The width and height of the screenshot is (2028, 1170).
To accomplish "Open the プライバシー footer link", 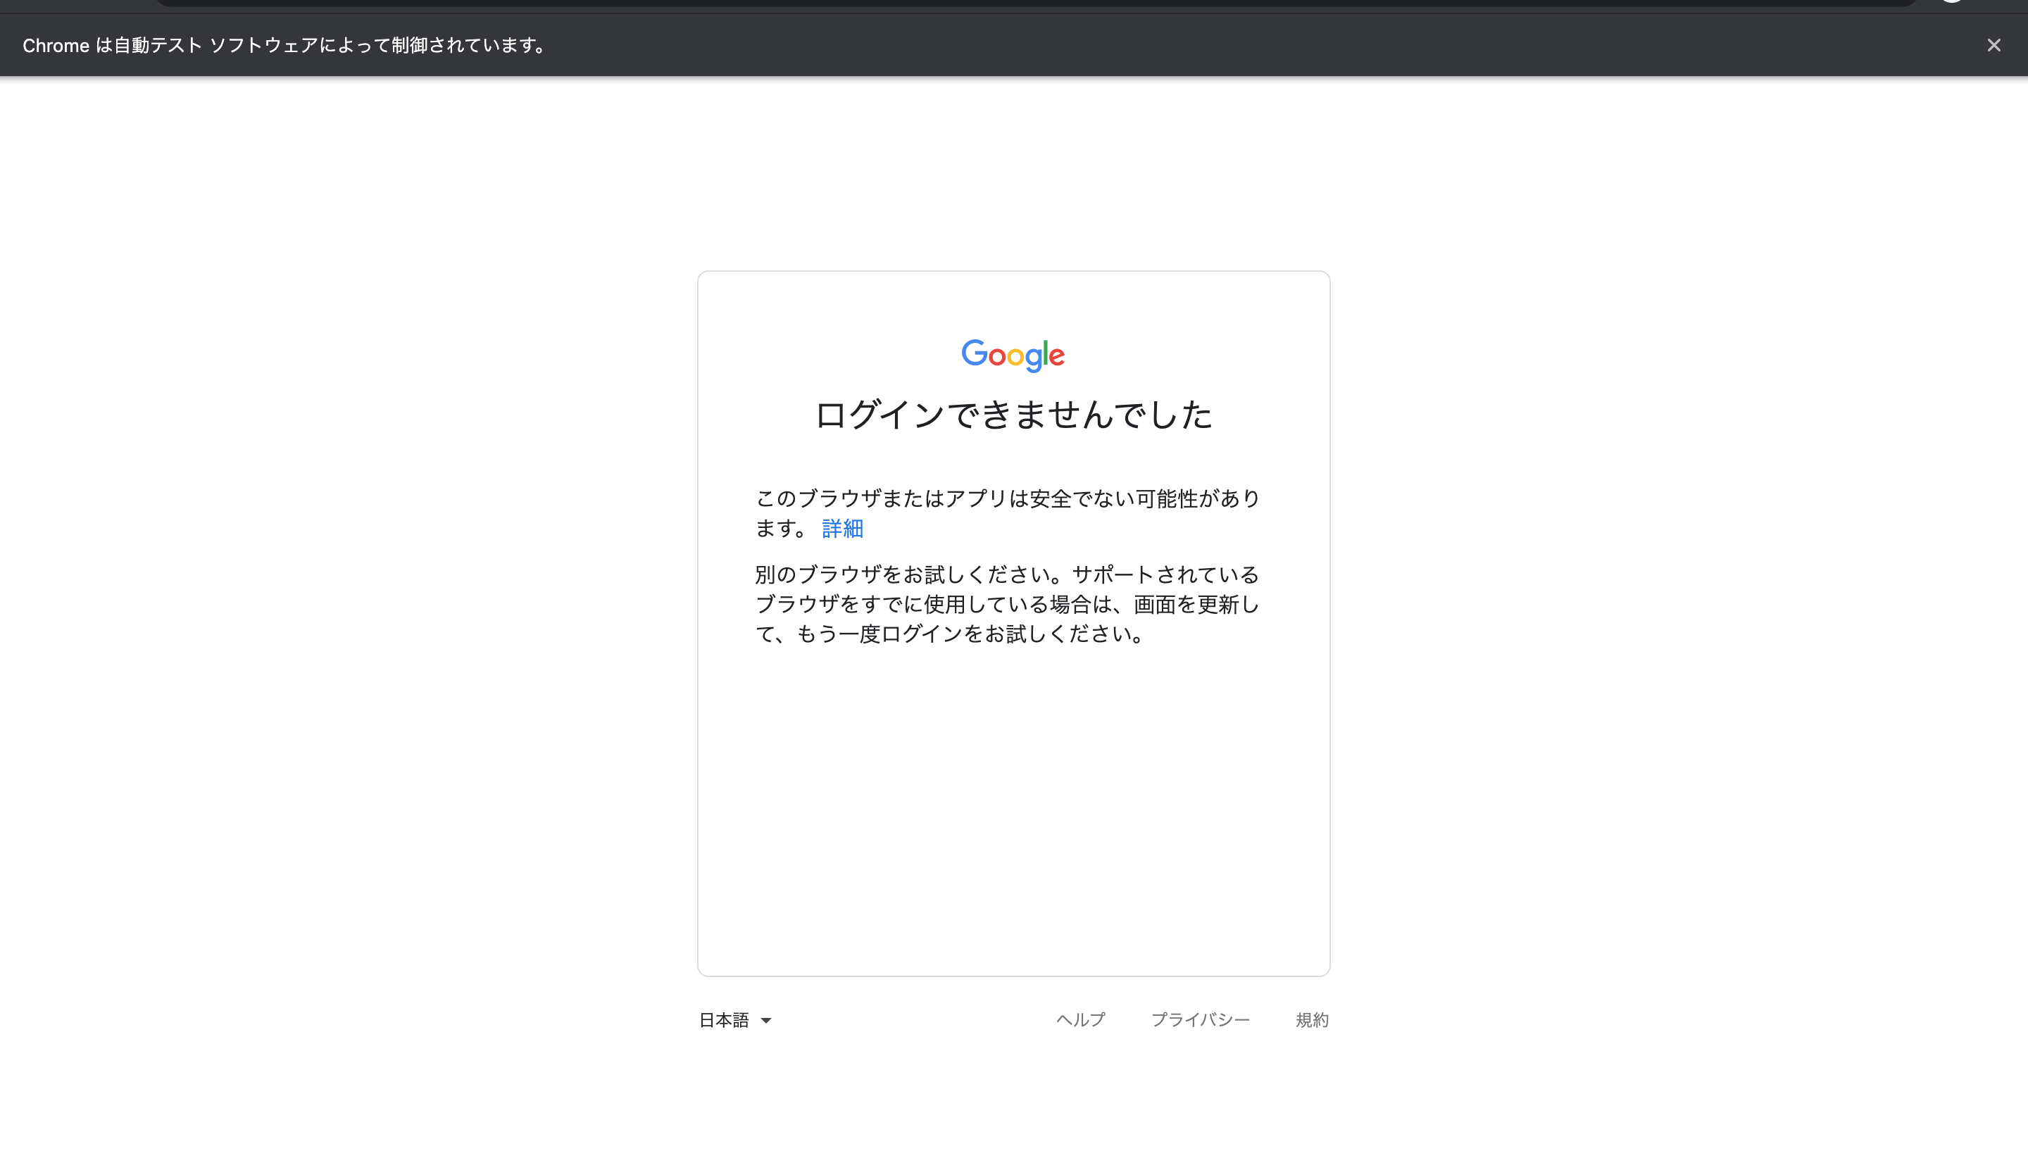I will tap(1200, 1019).
